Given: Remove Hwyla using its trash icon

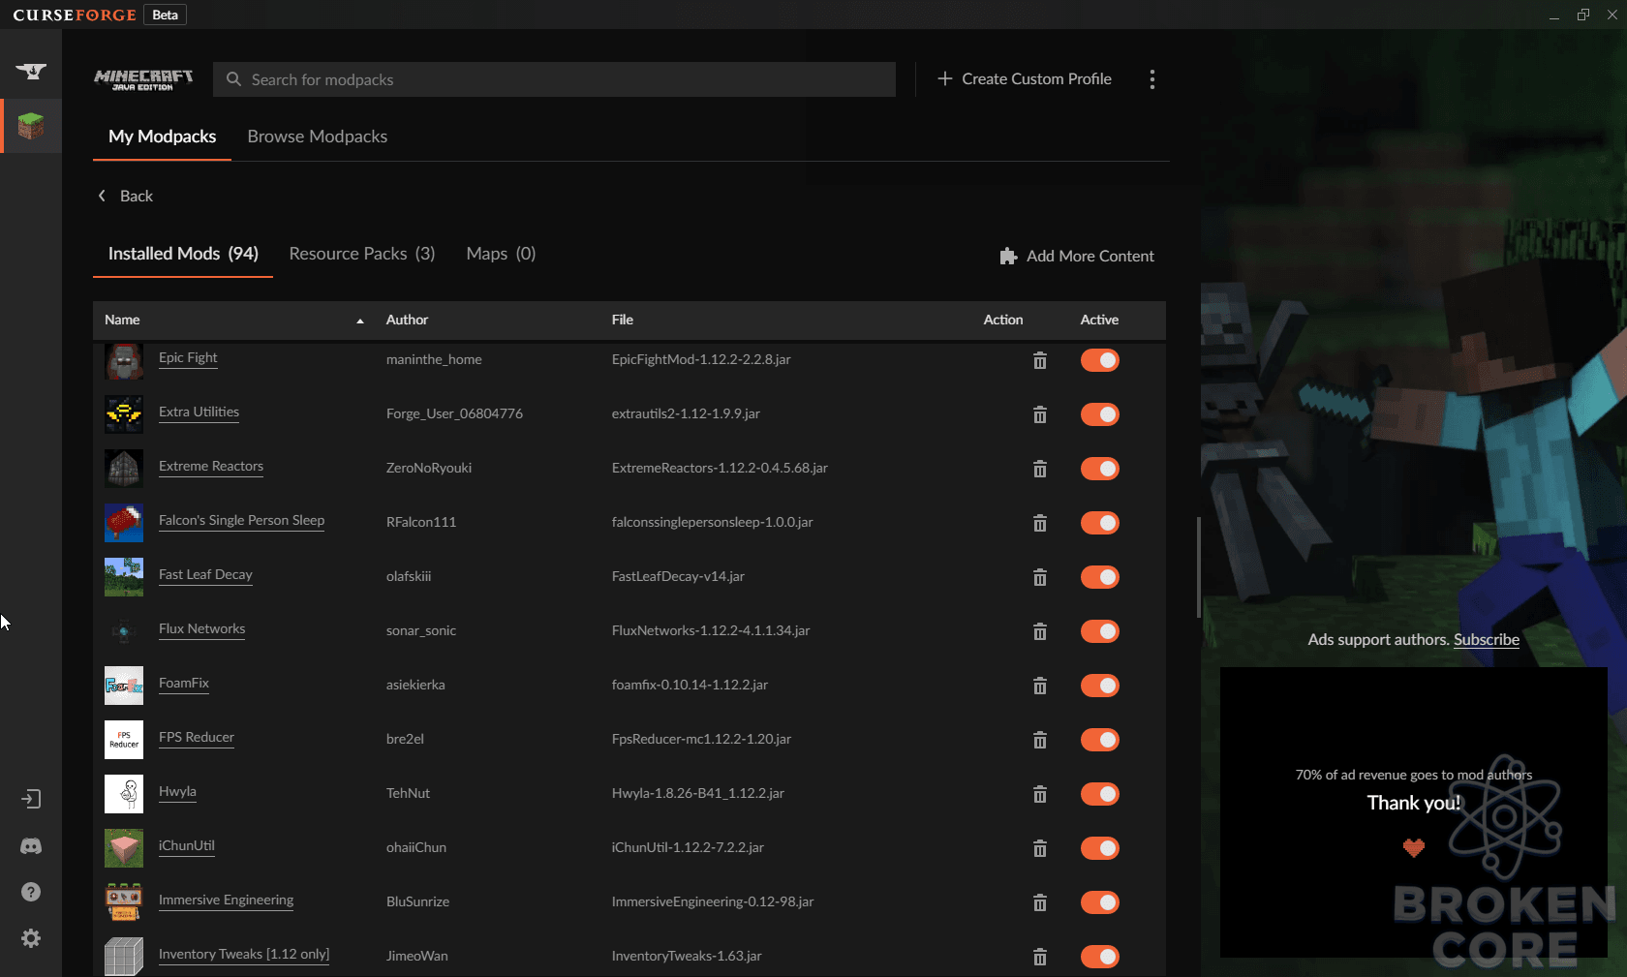Looking at the screenshot, I should pyautogui.click(x=1040, y=794).
